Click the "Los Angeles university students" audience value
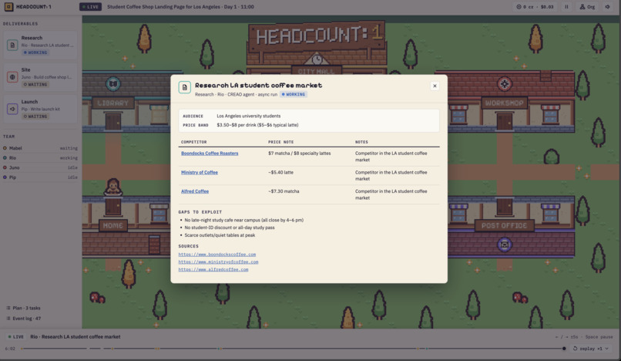This screenshot has height=361, width=621. coord(249,116)
